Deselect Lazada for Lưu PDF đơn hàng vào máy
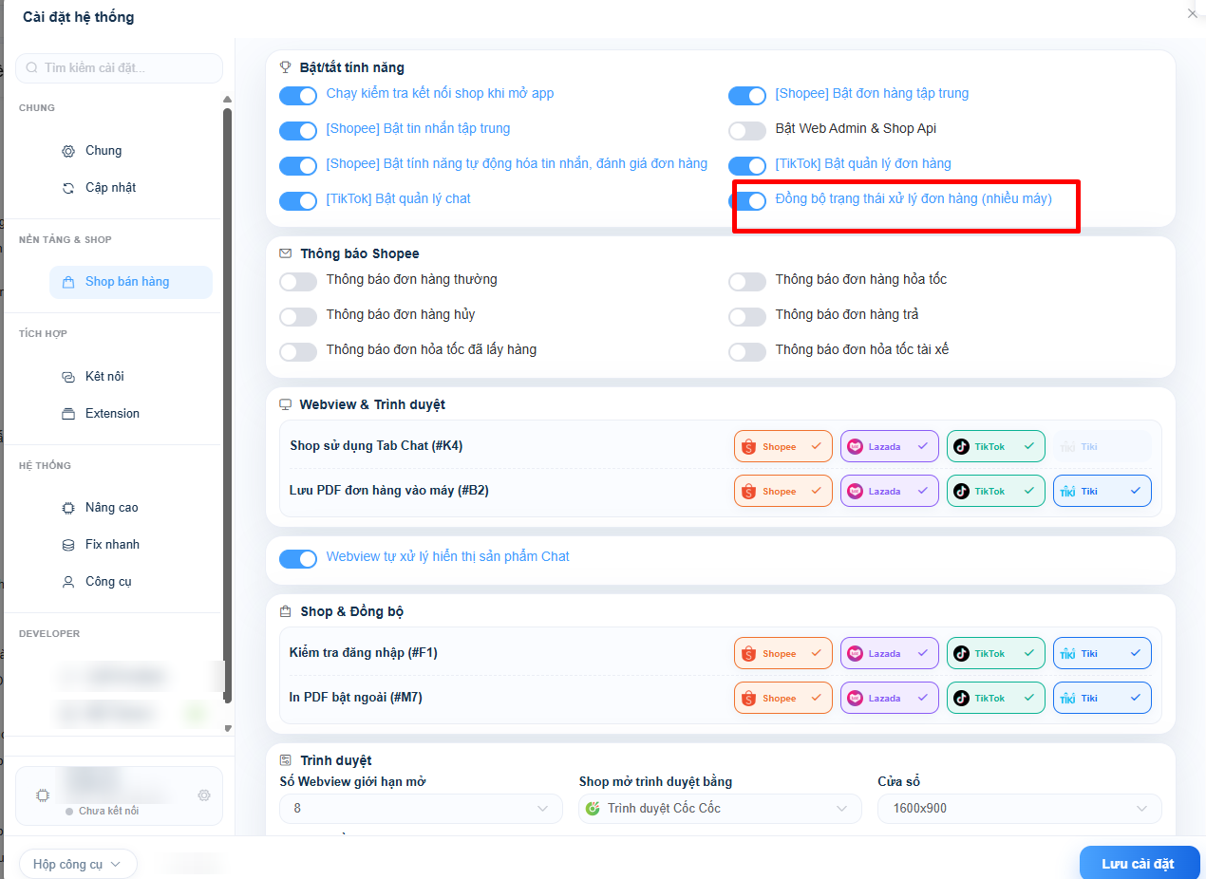The width and height of the screenshot is (1206, 879). (890, 491)
